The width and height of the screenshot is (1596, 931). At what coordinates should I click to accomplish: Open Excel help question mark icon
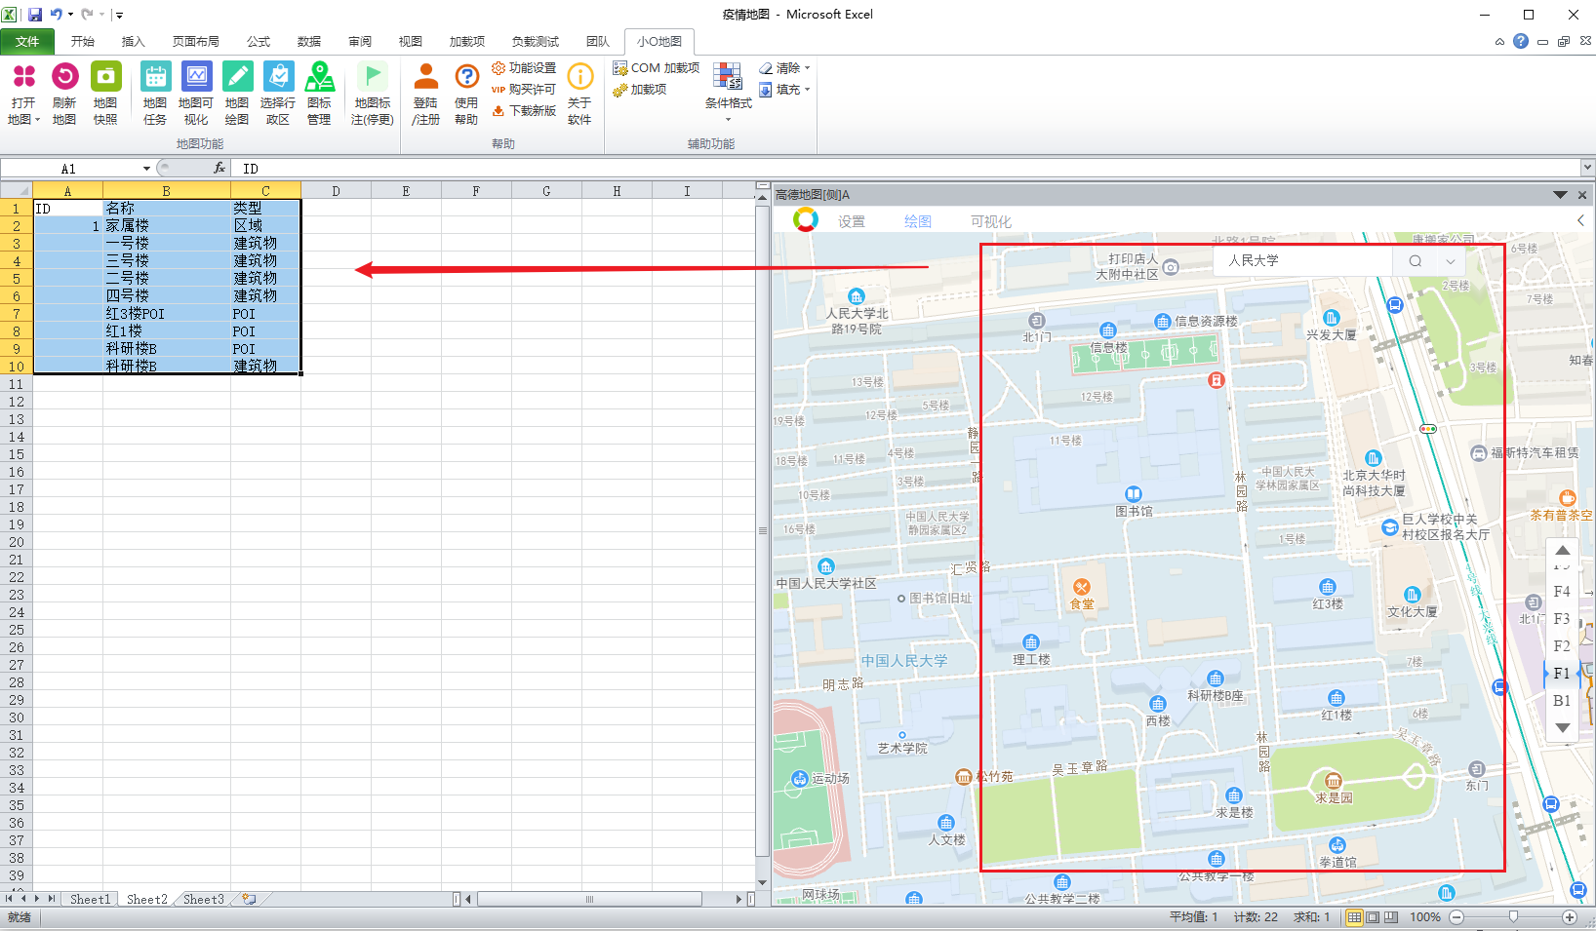click(x=1521, y=41)
